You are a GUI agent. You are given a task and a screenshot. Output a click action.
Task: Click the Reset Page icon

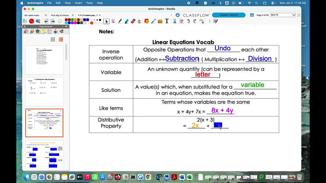tap(181, 21)
